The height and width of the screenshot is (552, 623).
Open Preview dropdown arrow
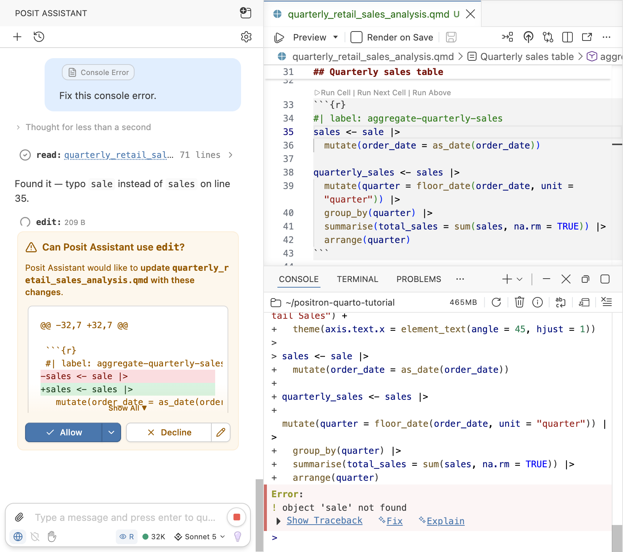(x=335, y=37)
